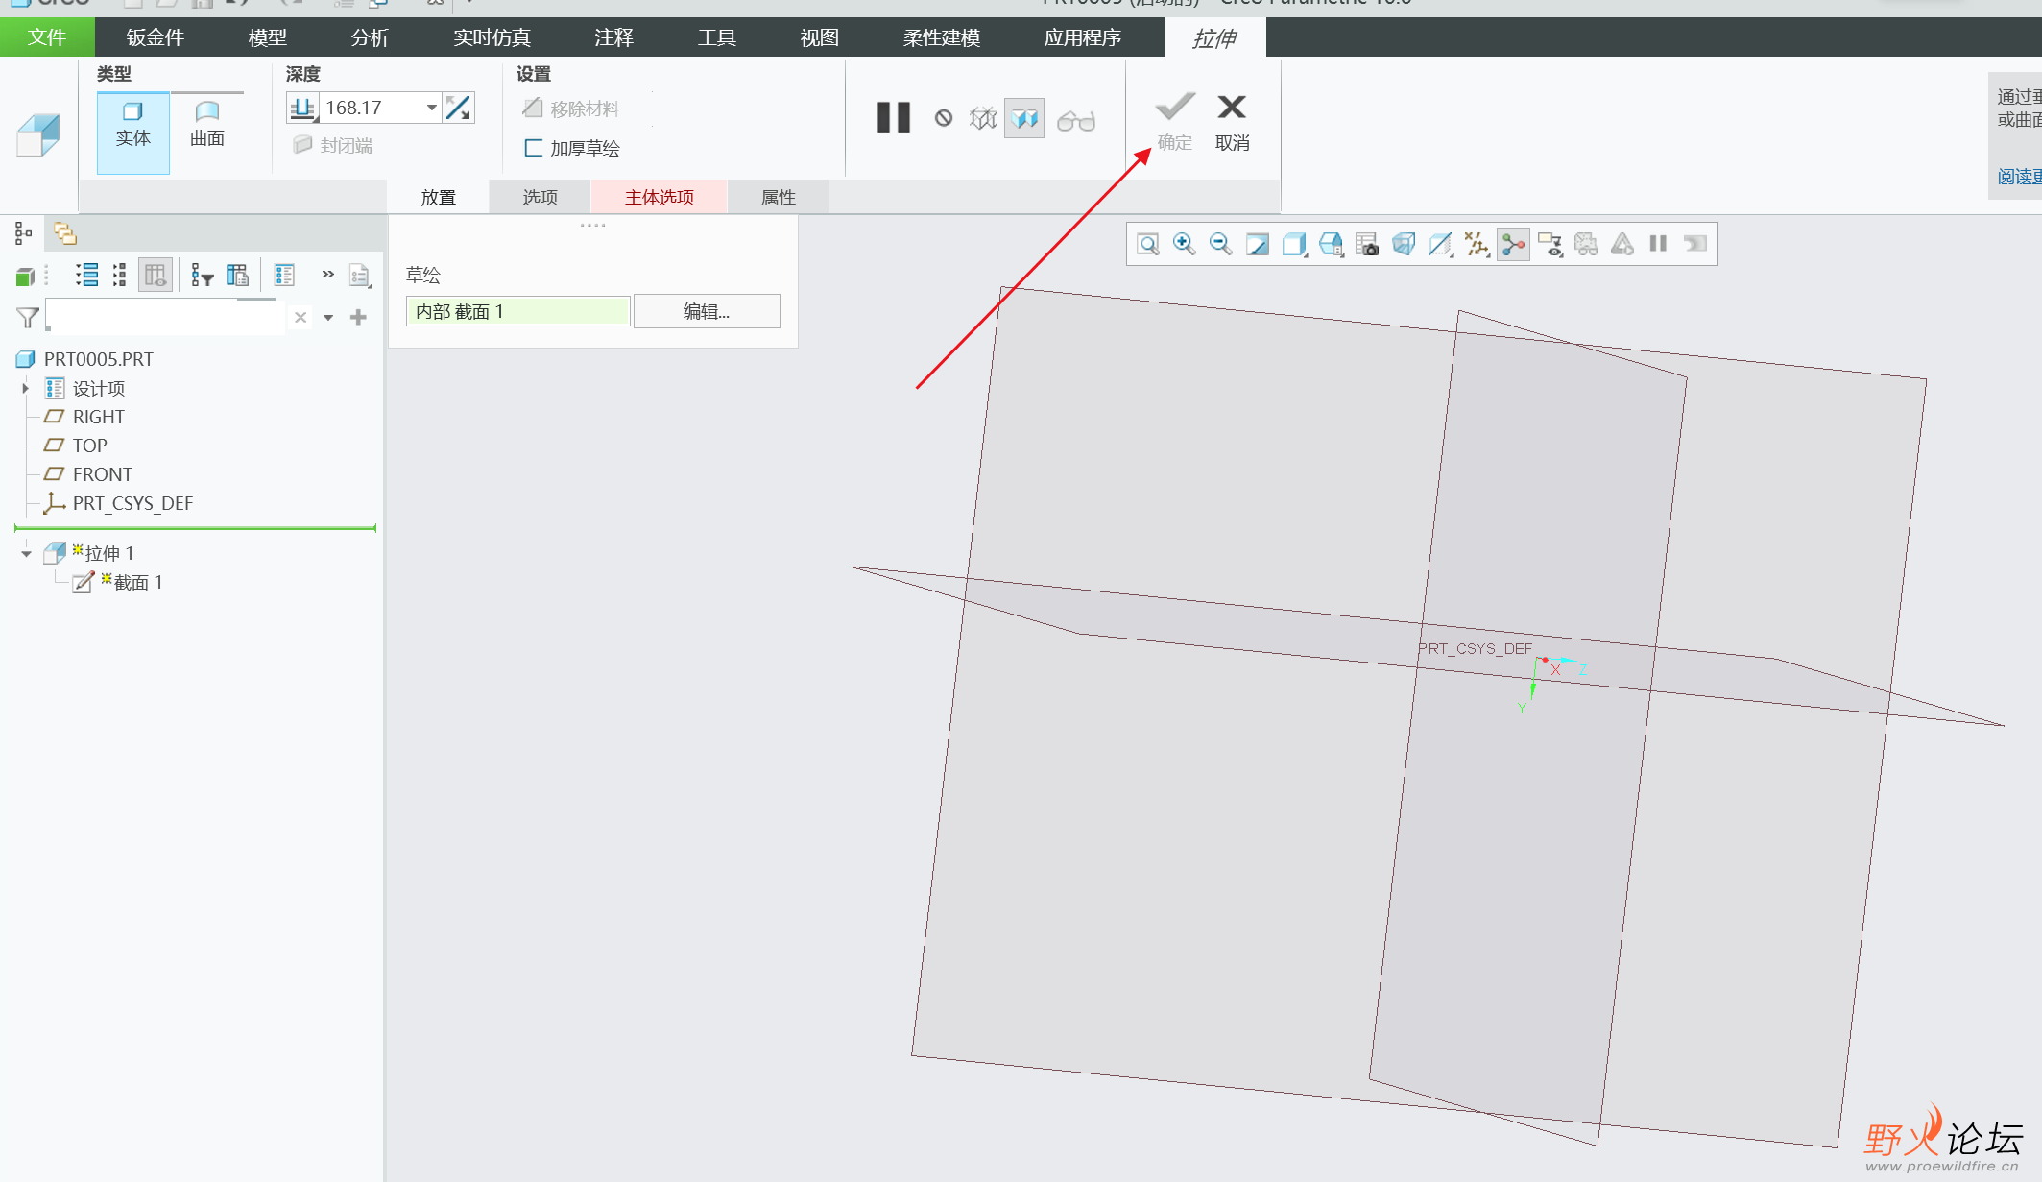Screen dimensions: 2042x1182
Task: Open the 放置 placement tab
Action: point(438,197)
